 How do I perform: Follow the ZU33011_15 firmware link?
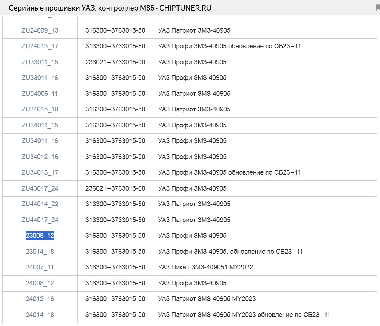[x=40, y=62]
